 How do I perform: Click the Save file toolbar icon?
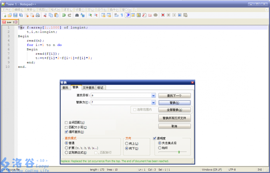pyautogui.click(x=15, y=15)
